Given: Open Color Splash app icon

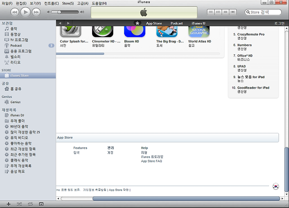Looking at the screenshot, I should coord(71,32).
